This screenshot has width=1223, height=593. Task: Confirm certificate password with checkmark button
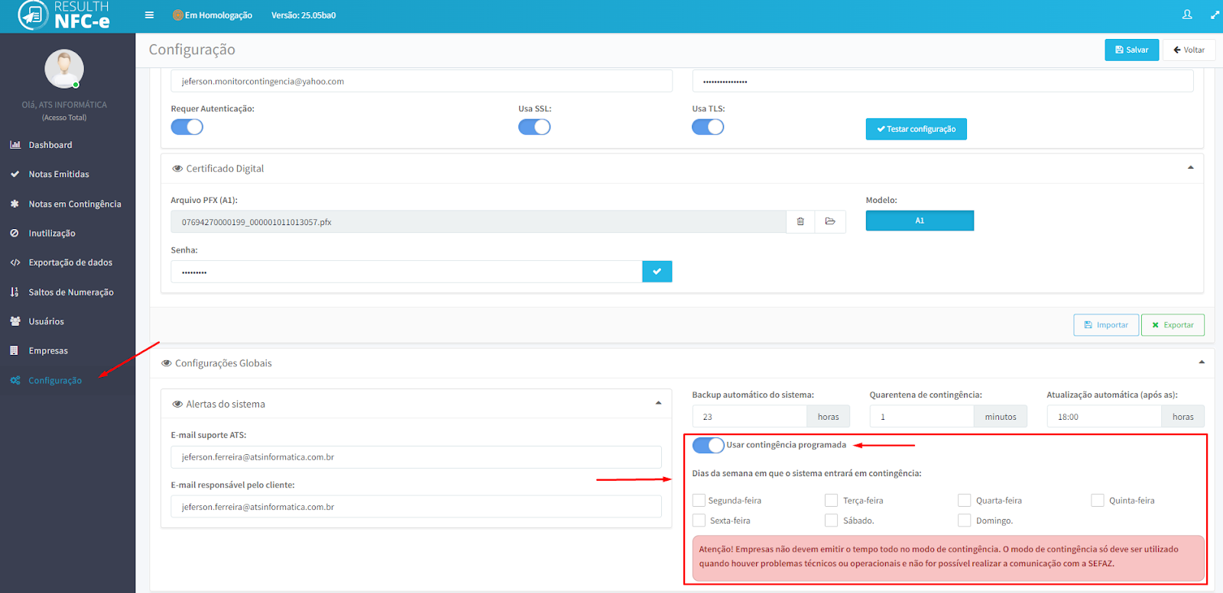point(657,272)
